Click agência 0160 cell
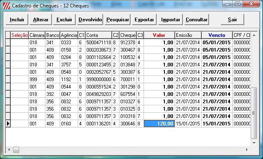Viewport: 263px width, 159px height. (69, 124)
